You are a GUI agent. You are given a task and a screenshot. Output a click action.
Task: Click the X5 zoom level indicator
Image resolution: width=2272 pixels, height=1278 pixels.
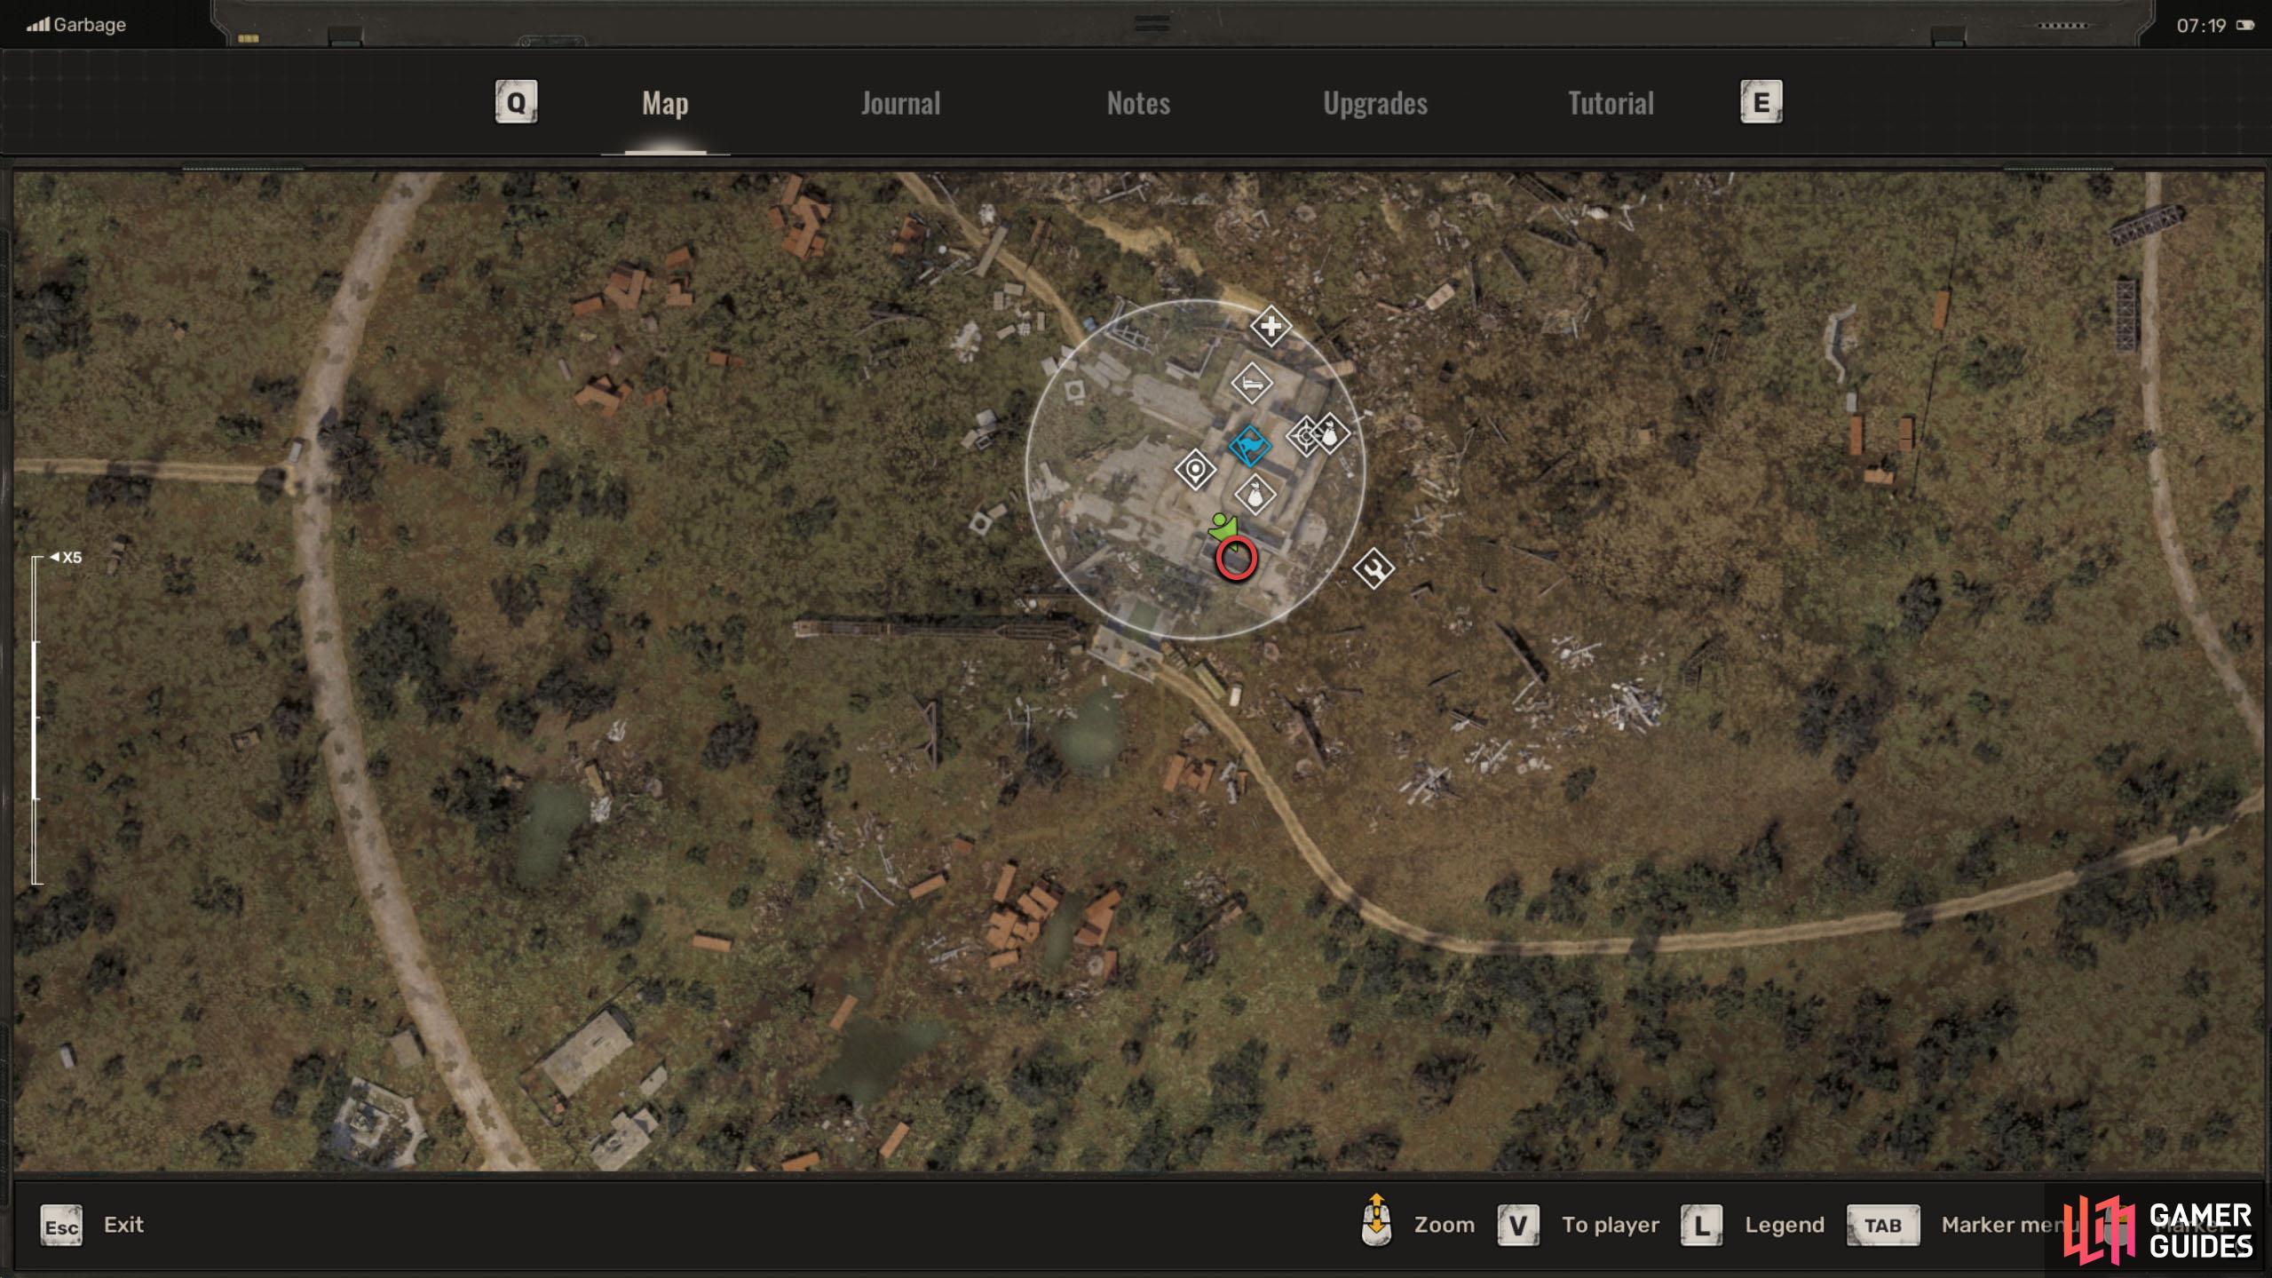(x=66, y=558)
